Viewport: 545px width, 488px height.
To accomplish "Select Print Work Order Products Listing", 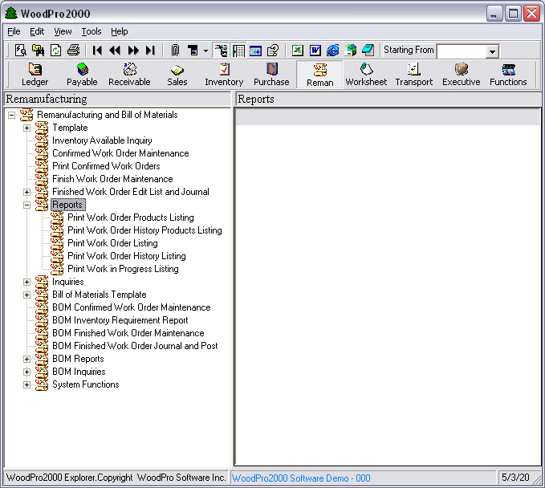I will [x=130, y=218].
